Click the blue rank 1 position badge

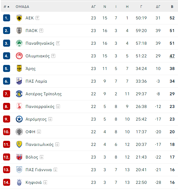tap(7, 18)
